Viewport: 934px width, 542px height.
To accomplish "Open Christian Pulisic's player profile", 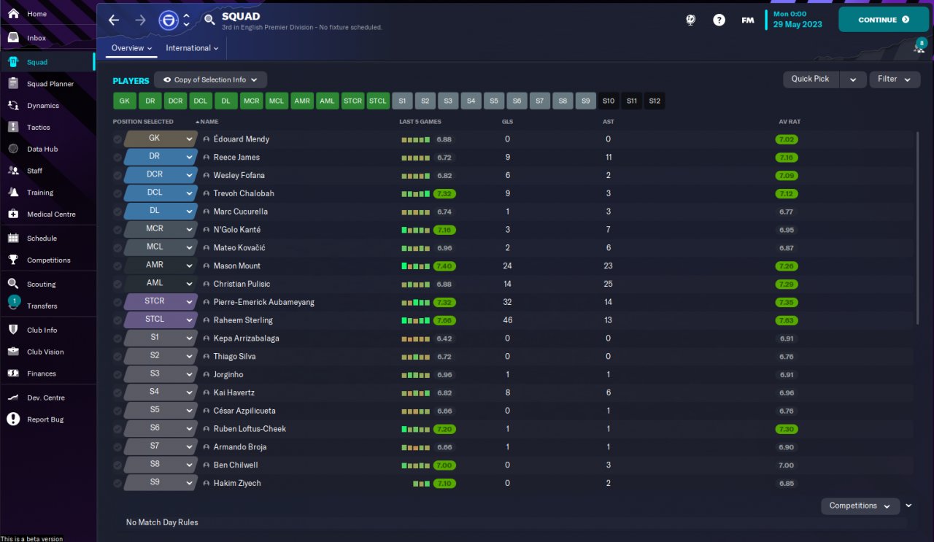I will (x=242, y=284).
